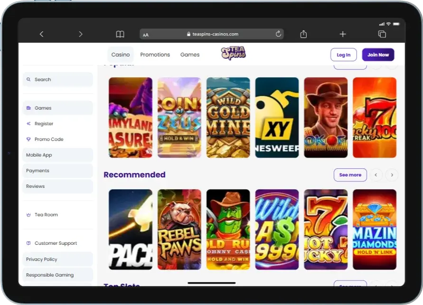Screen dimensions: 423x305
Task: Open a new tab with the plus icon
Action: [342, 34]
